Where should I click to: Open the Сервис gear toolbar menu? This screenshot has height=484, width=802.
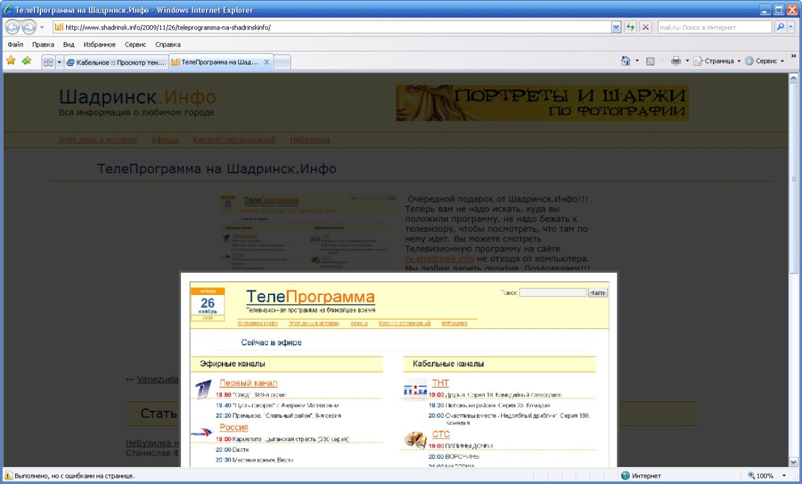coord(764,61)
